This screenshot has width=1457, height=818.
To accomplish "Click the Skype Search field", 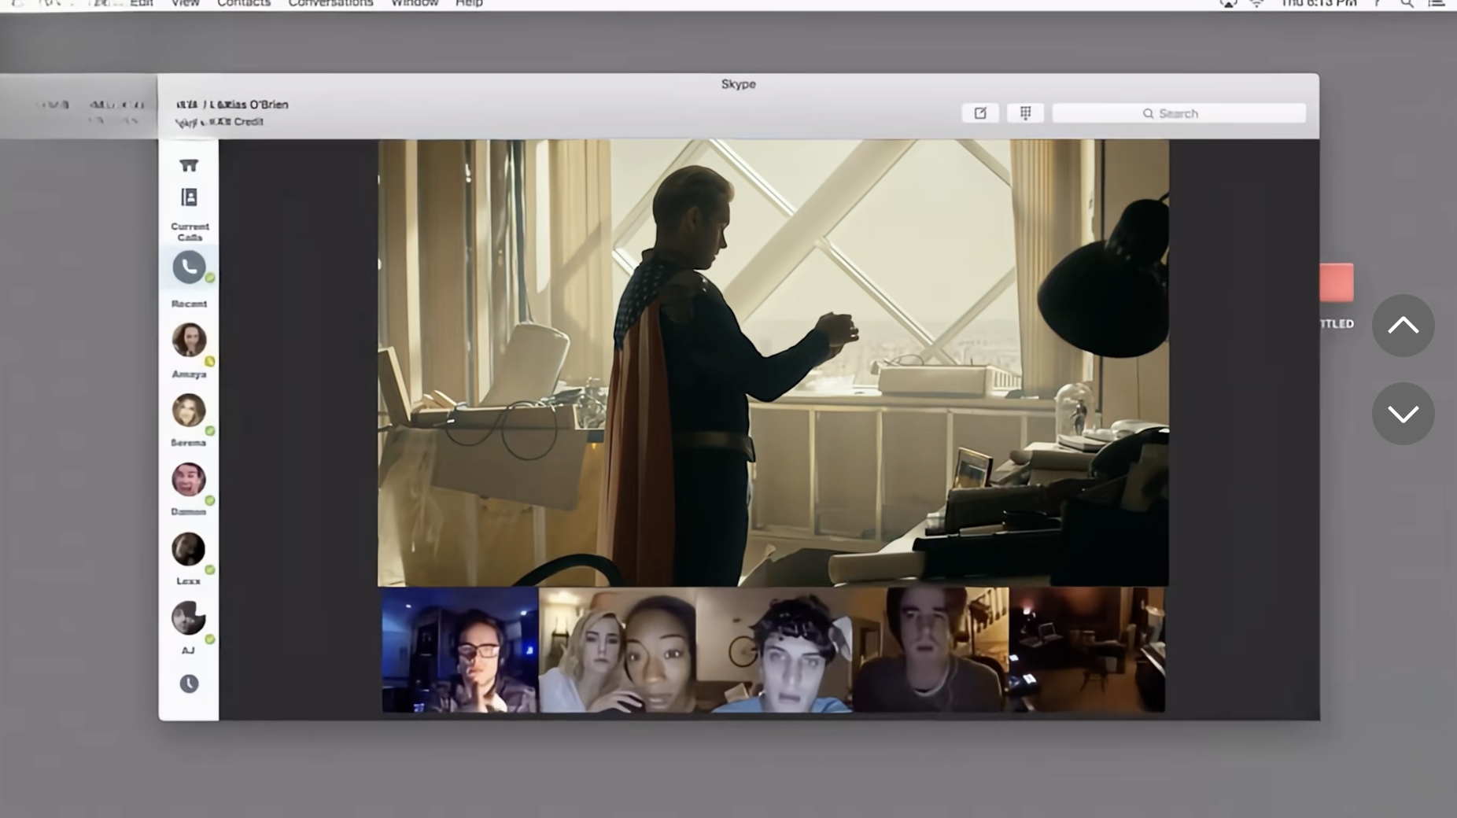I will pyautogui.click(x=1179, y=113).
